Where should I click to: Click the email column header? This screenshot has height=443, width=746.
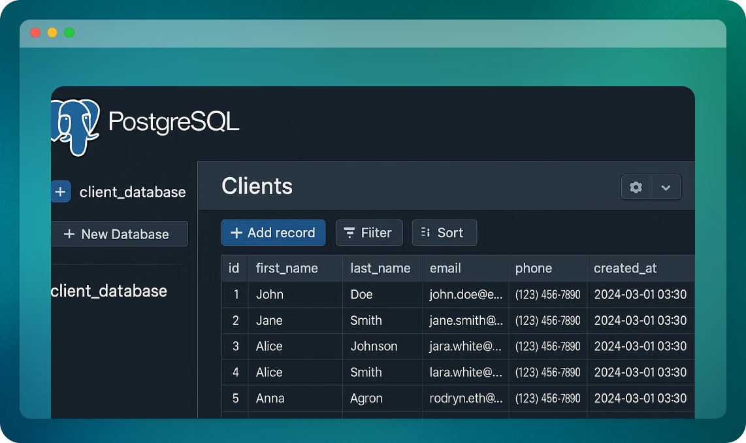(x=446, y=269)
